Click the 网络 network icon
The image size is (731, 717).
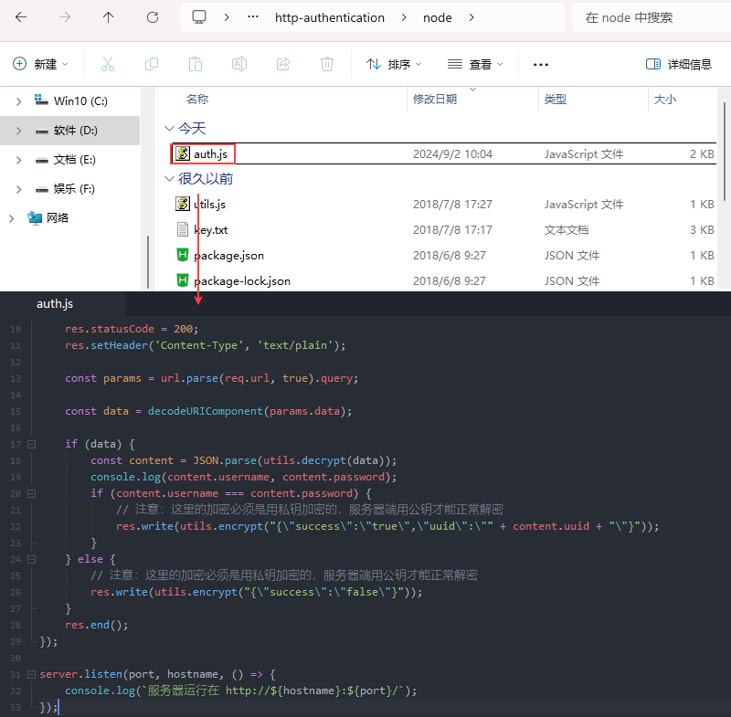point(35,217)
